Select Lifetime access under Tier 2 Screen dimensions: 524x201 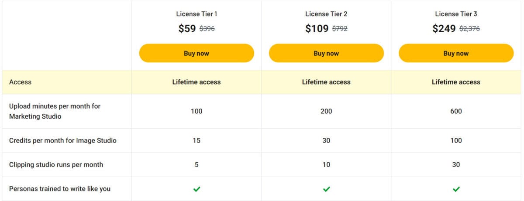pyautogui.click(x=326, y=82)
